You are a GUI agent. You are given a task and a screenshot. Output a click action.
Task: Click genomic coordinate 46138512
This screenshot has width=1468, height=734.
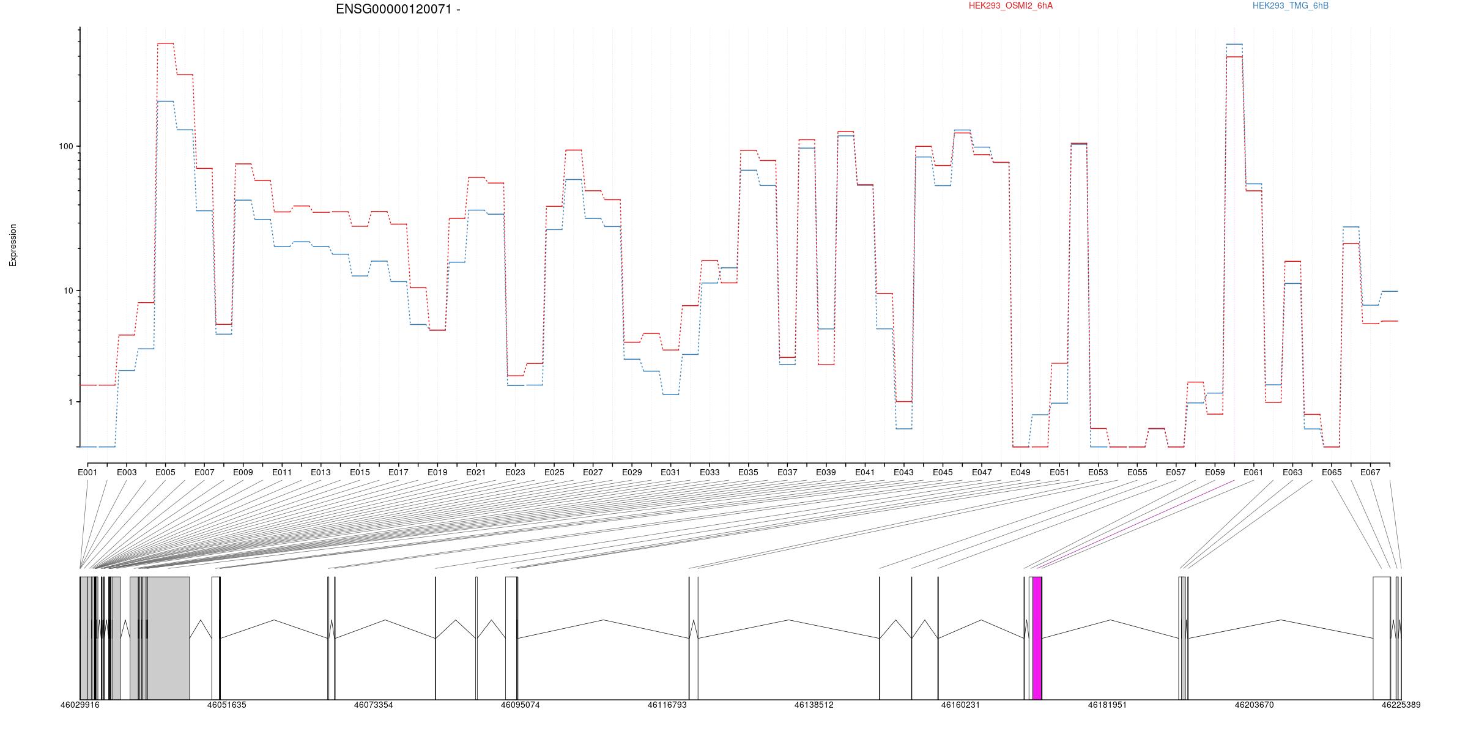(x=814, y=705)
